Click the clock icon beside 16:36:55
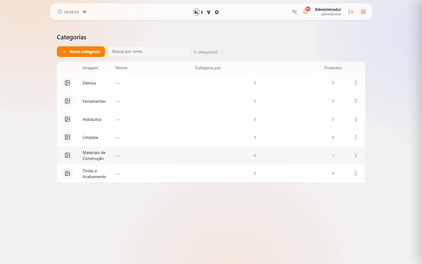The image size is (422, 264). (x=60, y=12)
